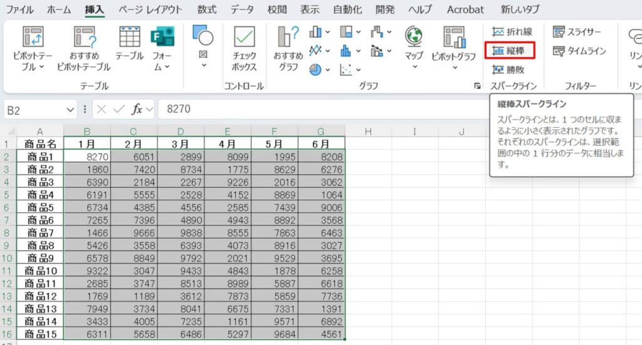Cancel the formula bar entry

(102, 109)
